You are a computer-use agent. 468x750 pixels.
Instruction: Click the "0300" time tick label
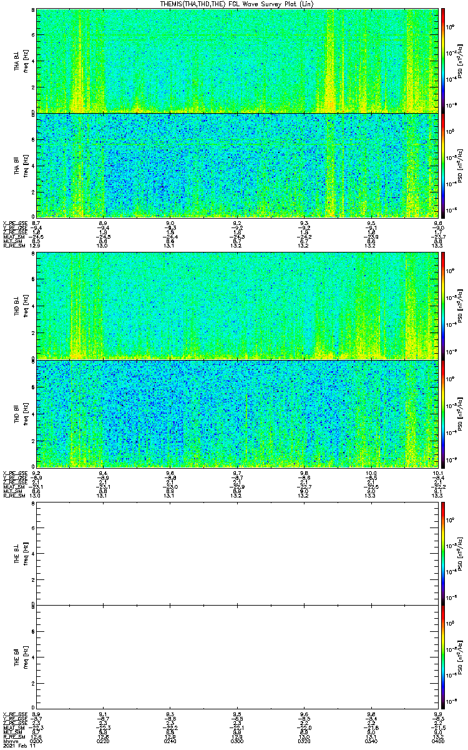pyautogui.click(x=237, y=741)
